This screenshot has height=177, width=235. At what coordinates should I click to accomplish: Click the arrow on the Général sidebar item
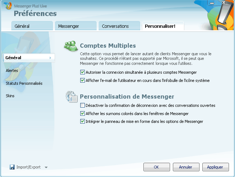coord(50,58)
